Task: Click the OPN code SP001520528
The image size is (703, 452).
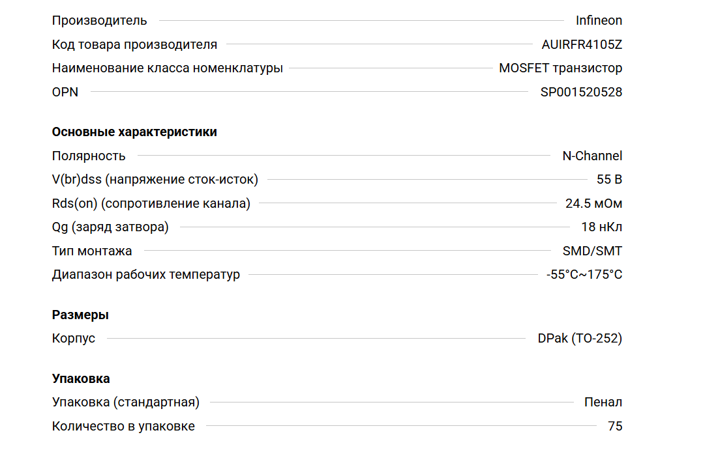Action: click(581, 92)
